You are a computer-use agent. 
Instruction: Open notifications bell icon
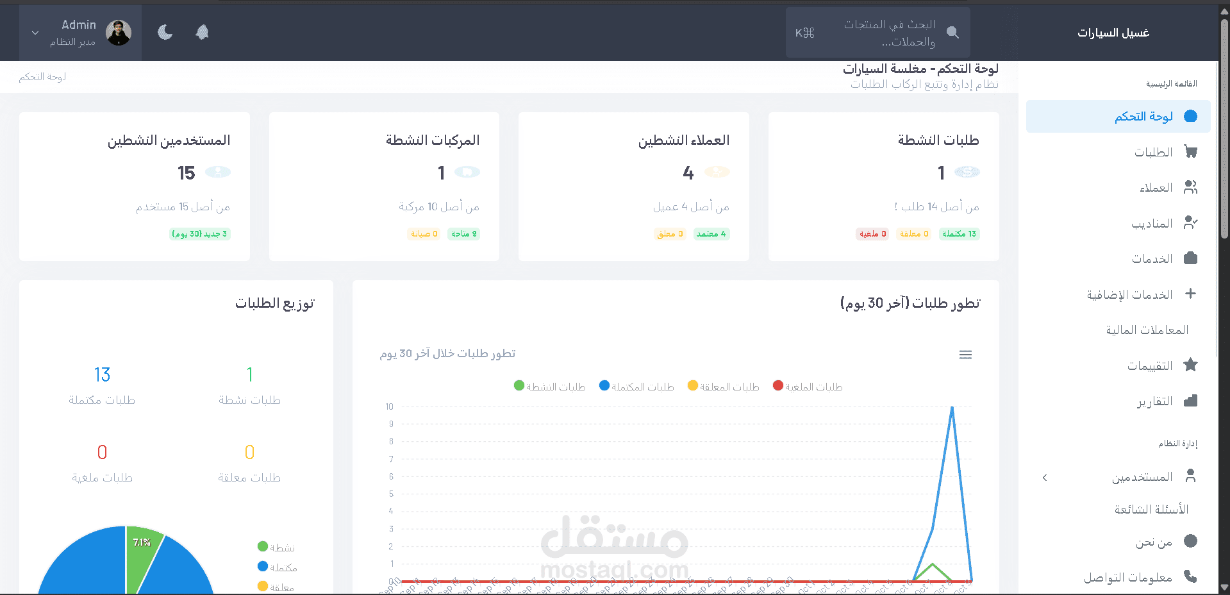click(202, 32)
